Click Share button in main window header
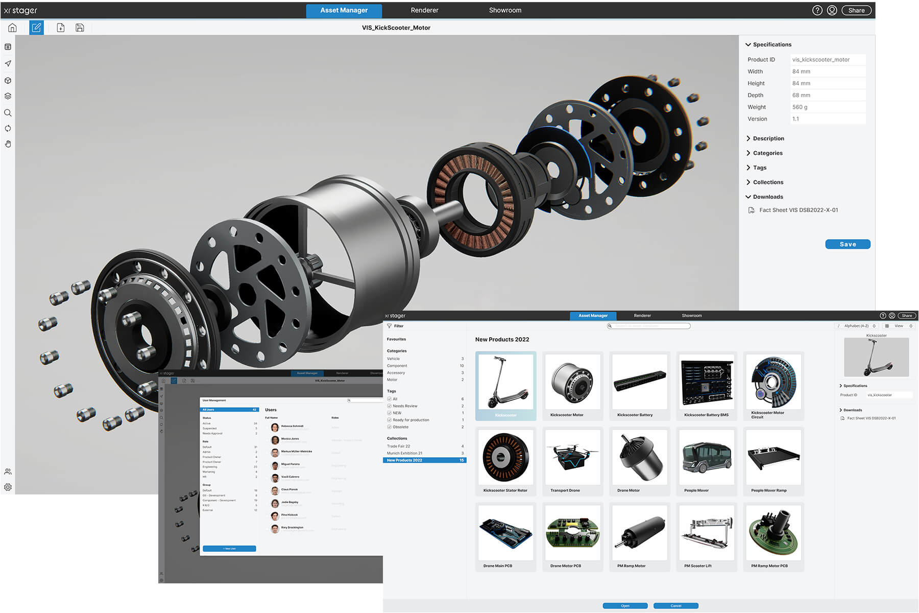Screen dimensions: 919x613 (x=857, y=10)
